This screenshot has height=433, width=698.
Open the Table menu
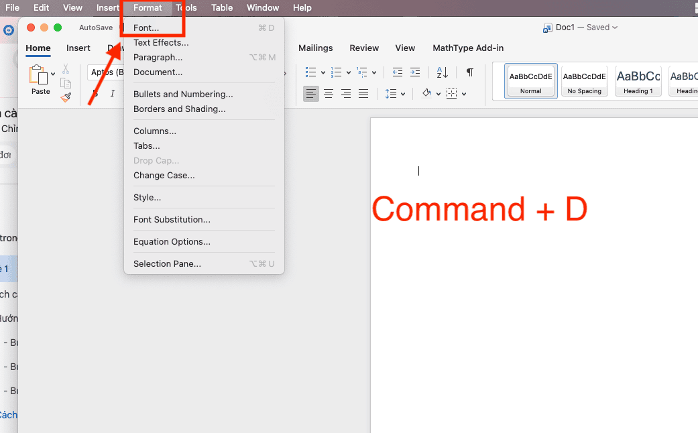pos(222,7)
